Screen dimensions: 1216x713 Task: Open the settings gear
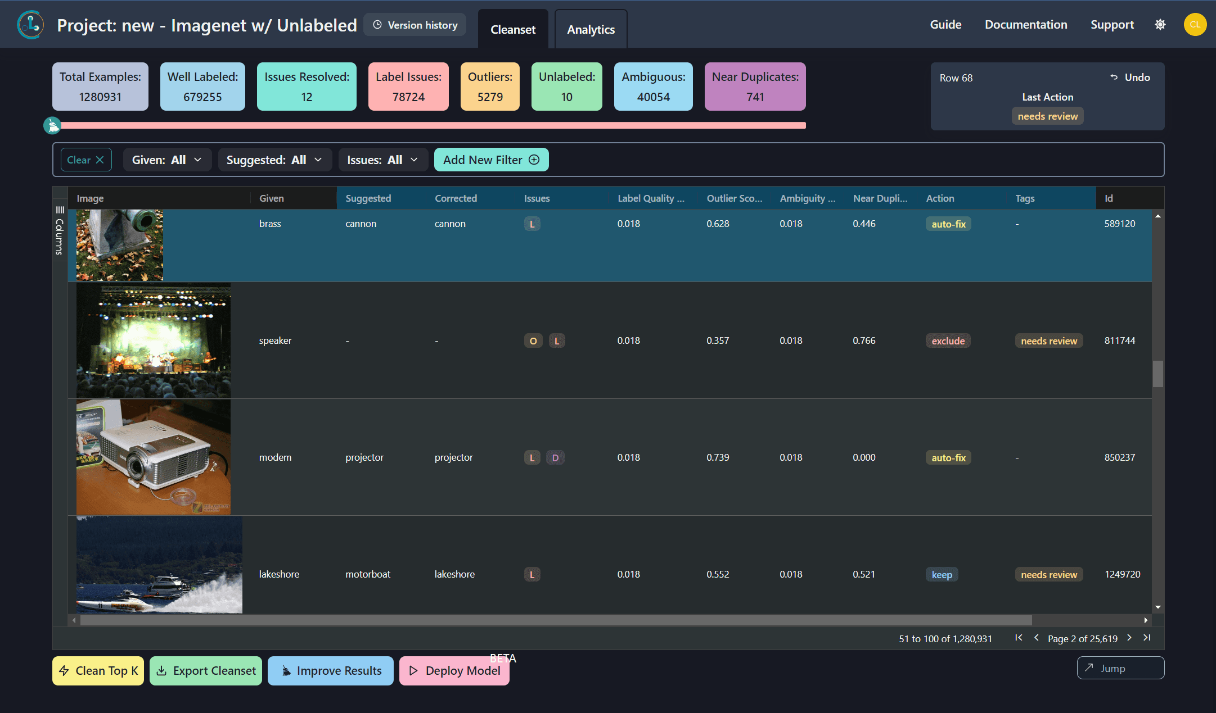(1160, 24)
